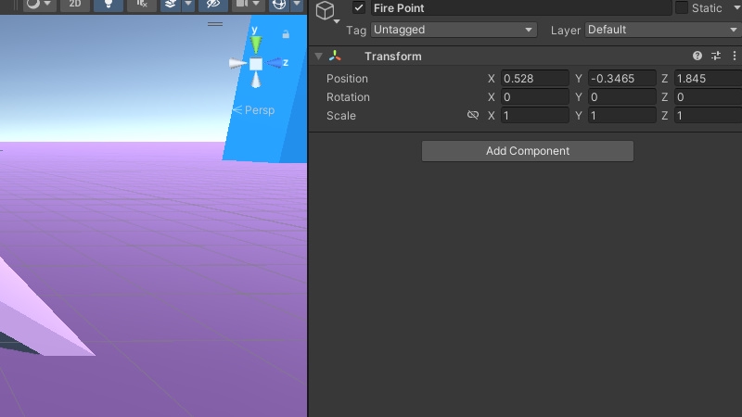Edit Position Z field 1.845

pyautogui.click(x=708, y=79)
